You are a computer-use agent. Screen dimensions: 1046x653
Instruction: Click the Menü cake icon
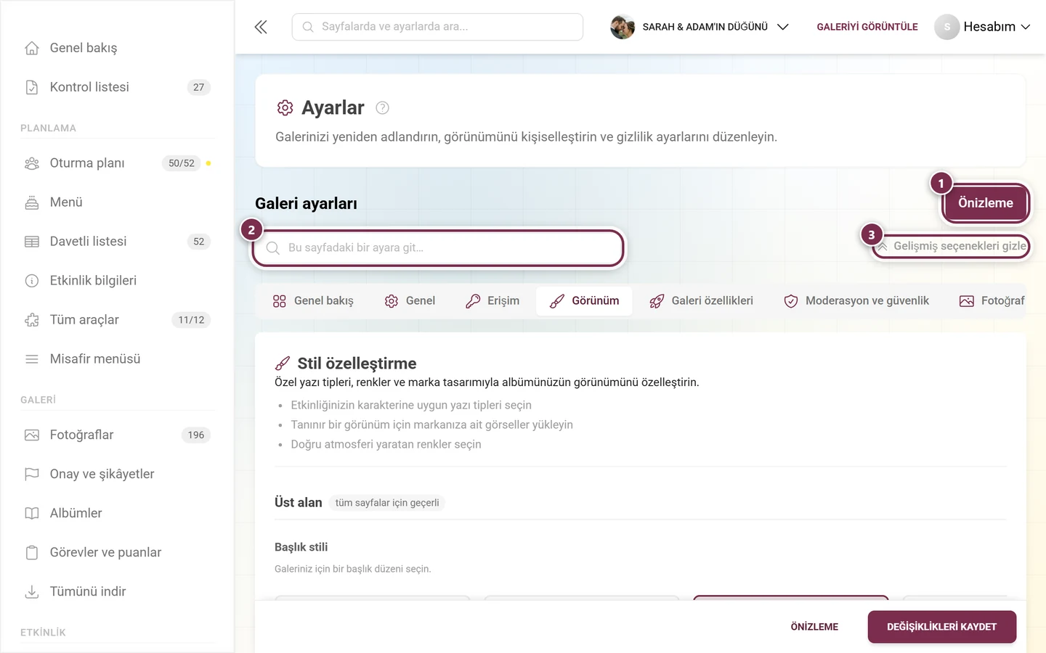(x=32, y=202)
